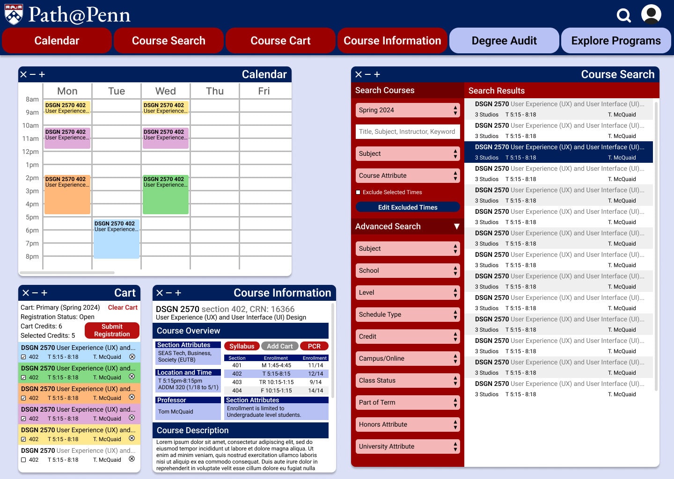Open the PCR button
This screenshot has width=674, height=479.
(314, 346)
